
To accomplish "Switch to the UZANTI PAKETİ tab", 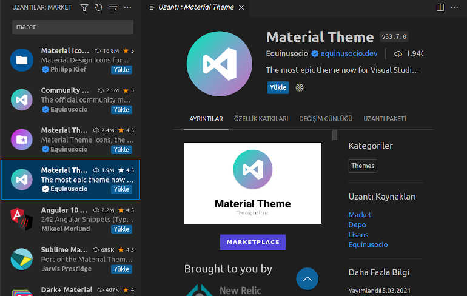I will pyautogui.click(x=385, y=119).
